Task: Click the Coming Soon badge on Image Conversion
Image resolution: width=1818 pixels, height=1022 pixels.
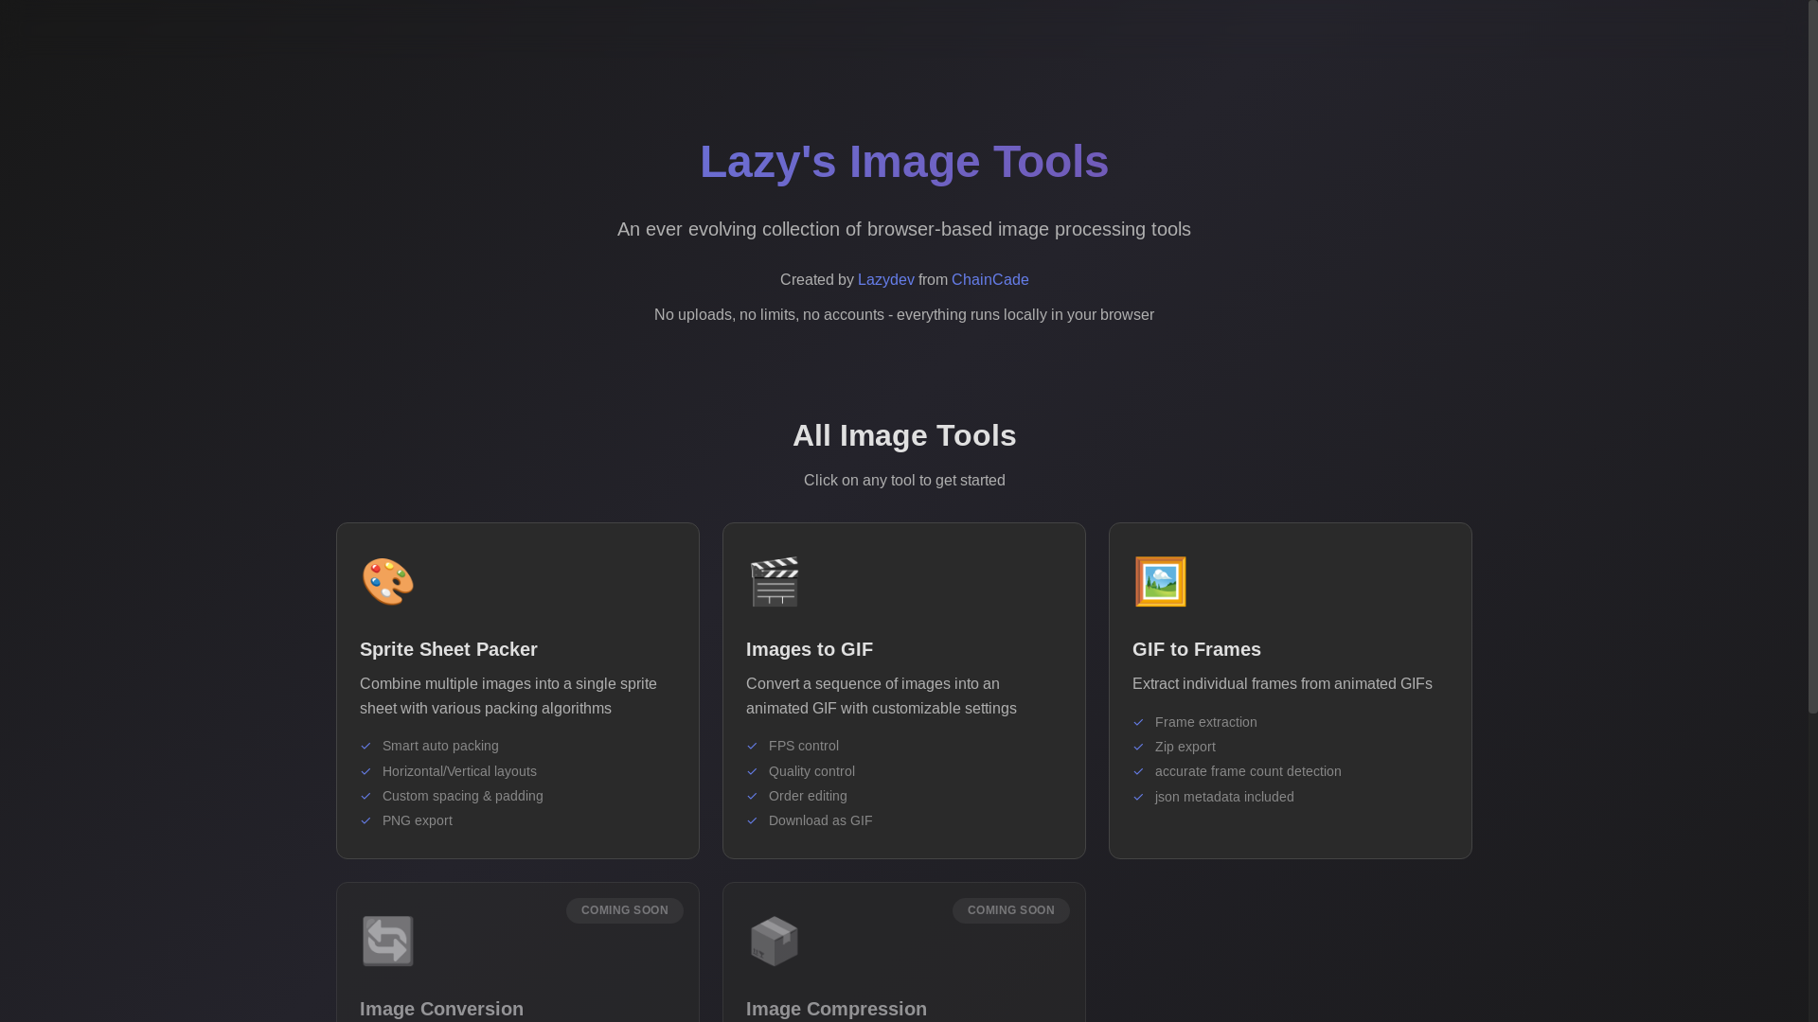Action: [x=625, y=910]
